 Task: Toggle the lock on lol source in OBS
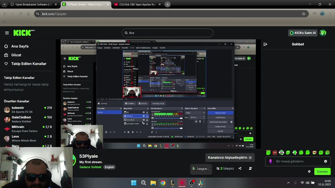coord(147,112)
